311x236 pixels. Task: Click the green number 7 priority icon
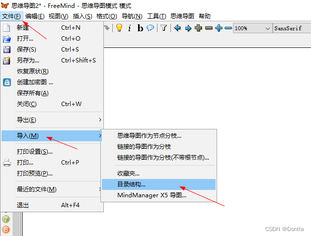6,219
